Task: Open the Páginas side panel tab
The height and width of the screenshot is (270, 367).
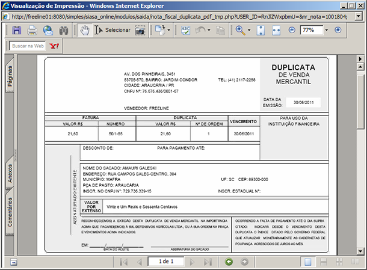Action: 10,78
